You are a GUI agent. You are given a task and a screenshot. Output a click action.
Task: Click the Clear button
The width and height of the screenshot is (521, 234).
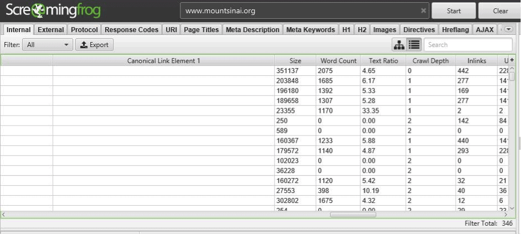coord(500,11)
